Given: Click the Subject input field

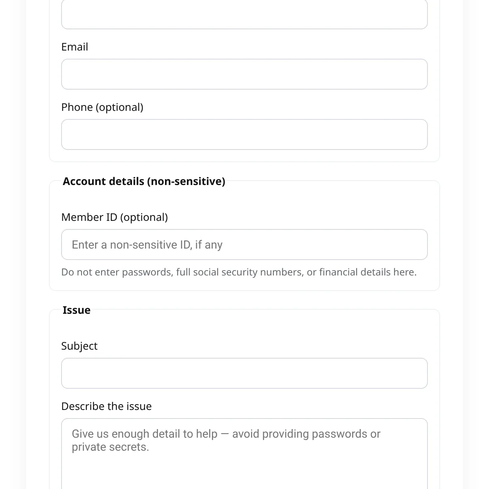Looking at the screenshot, I should 244,373.
